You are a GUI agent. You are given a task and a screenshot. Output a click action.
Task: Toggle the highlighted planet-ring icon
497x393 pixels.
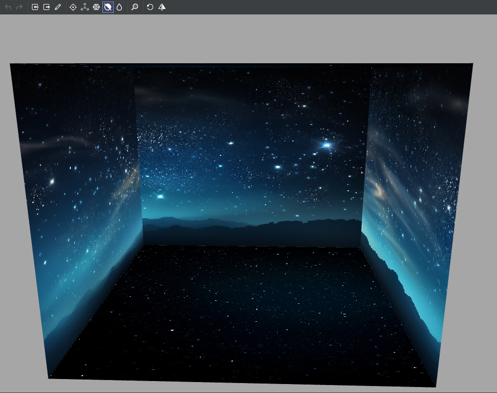pyautogui.click(x=108, y=7)
